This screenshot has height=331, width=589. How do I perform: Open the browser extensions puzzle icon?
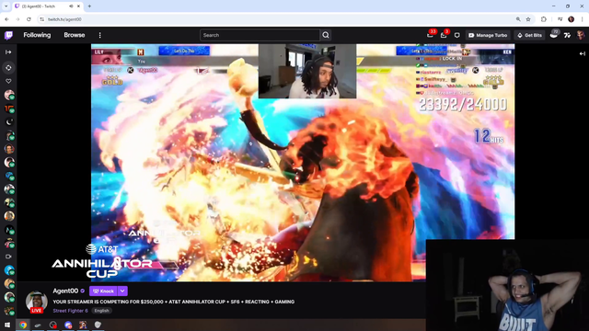(544, 19)
